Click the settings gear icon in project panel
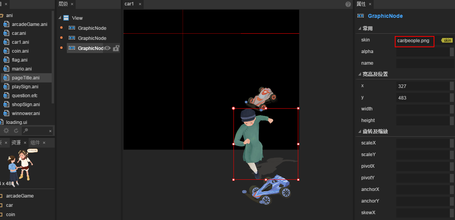This screenshot has height=220, width=455. (6, 131)
